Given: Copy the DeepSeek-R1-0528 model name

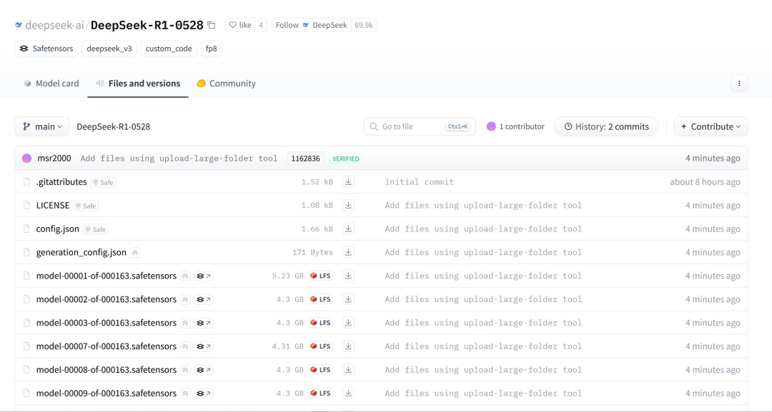Looking at the screenshot, I should [x=210, y=24].
